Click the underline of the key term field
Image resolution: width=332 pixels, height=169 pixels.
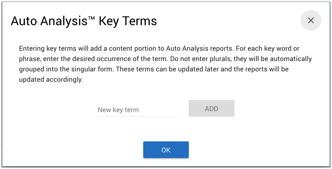coord(139,116)
